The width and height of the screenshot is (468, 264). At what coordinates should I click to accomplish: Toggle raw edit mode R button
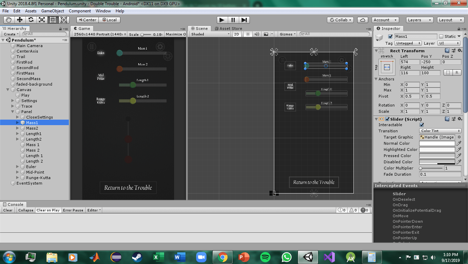tap(457, 73)
